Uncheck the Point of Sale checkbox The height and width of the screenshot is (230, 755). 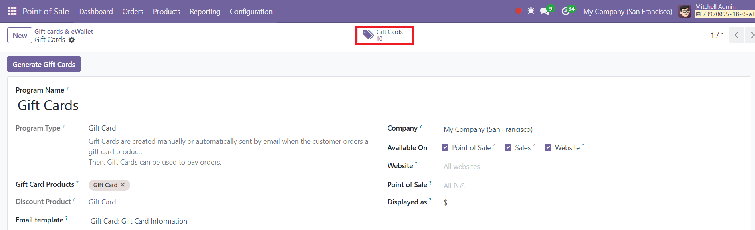tap(445, 147)
